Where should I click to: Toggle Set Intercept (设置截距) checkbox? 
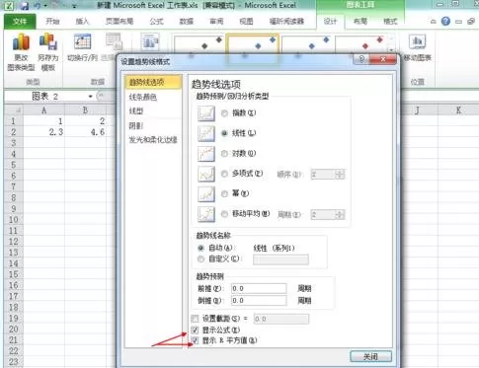pos(195,319)
